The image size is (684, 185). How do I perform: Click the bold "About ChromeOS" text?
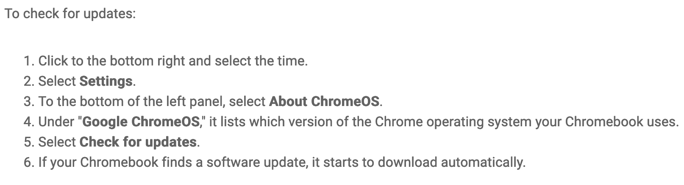pyautogui.click(x=324, y=101)
